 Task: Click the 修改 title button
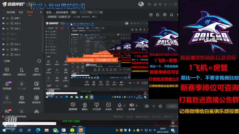point(73,12)
